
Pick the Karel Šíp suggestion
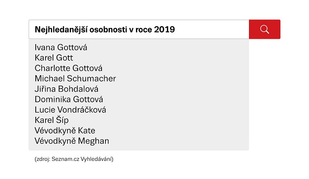pos(52,120)
